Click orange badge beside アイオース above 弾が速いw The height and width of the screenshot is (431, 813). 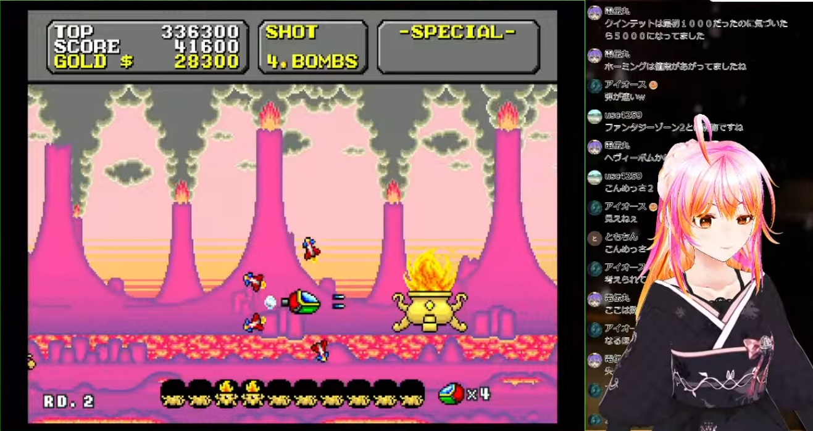coord(653,84)
